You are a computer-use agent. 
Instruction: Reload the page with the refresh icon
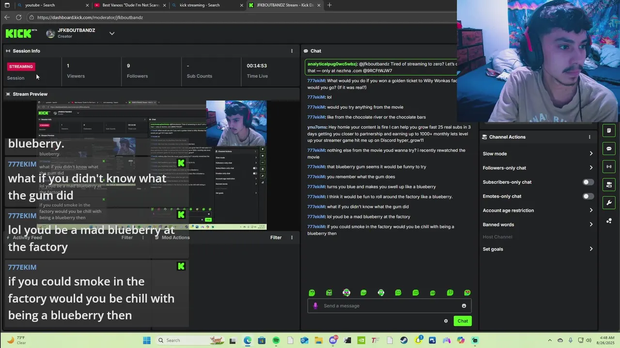click(18, 17)
